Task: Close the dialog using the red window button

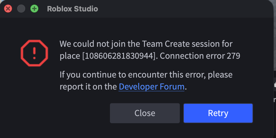Action: tap(8, 9)
